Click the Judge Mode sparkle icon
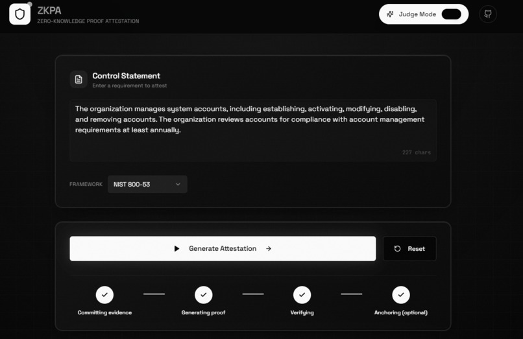 click(x=390, y=14)
